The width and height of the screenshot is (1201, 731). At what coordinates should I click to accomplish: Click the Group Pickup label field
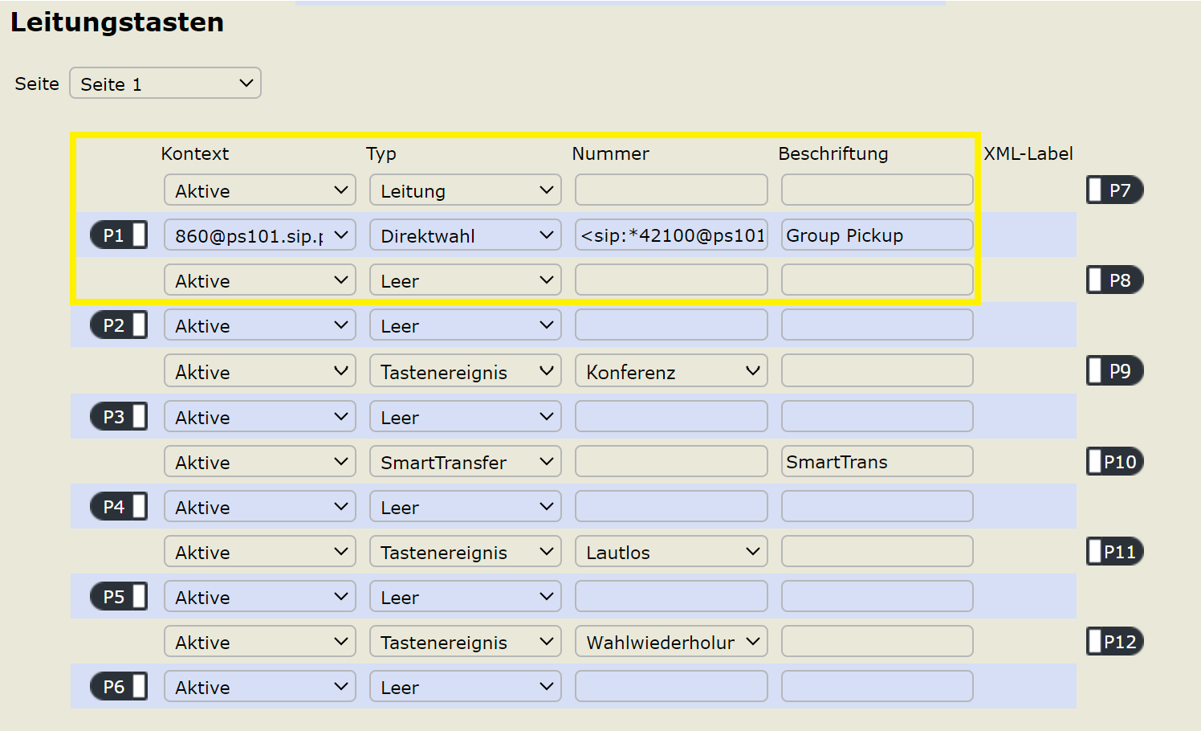[877, 235]
